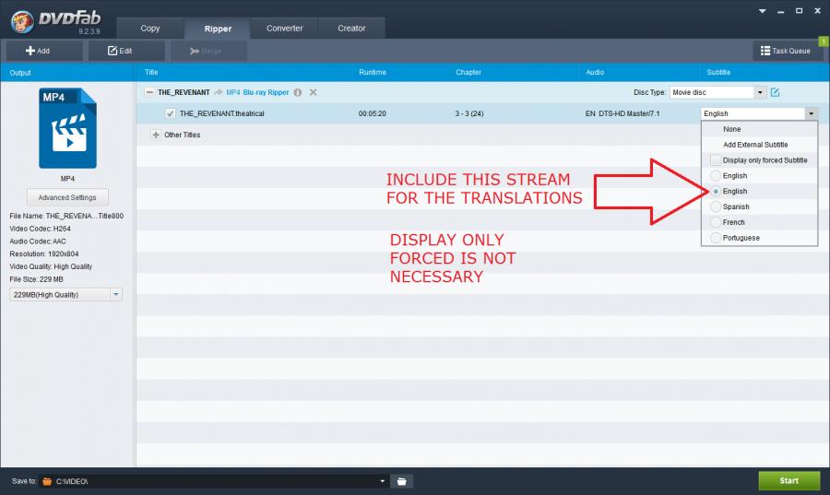The width and height of the screenshot is (830, 495).
Task: Open Advanced Settings
Action: pos(66,197)
